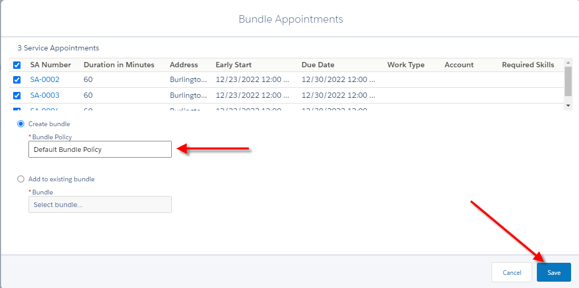579x288 pixels.
Task: Open the Bundle Policy combo box
Action: pos(100,149)
